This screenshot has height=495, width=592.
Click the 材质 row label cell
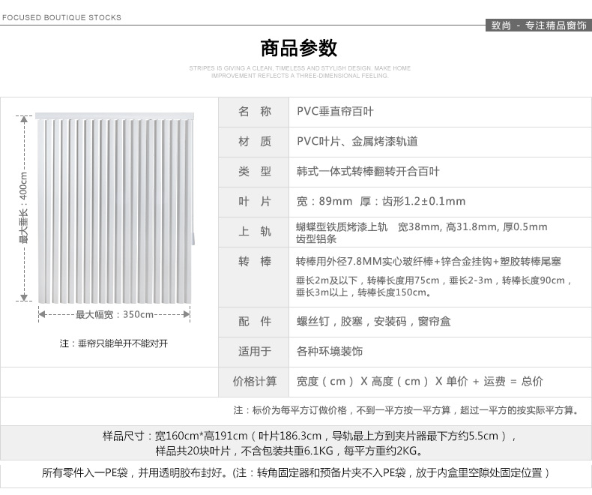point(254,142)
